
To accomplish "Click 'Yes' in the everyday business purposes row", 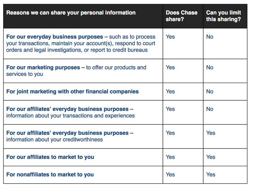I will (x=170, y=37).
